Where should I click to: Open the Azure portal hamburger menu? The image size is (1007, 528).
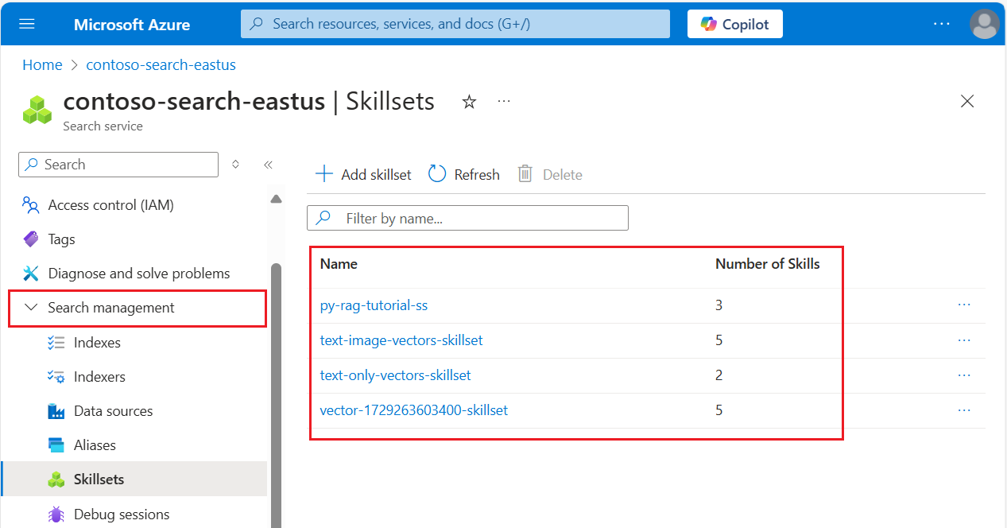point(27,24)
